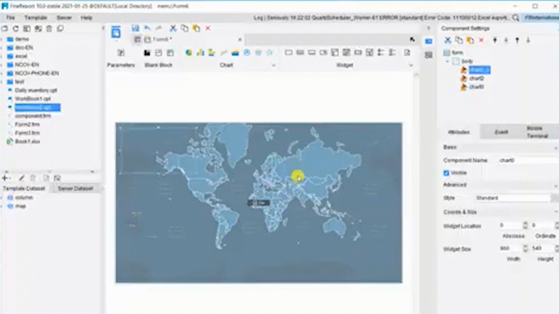This screenshot has width=559, height=314.
Task: Click the Redo arrow icon
Action: point(158,28)
